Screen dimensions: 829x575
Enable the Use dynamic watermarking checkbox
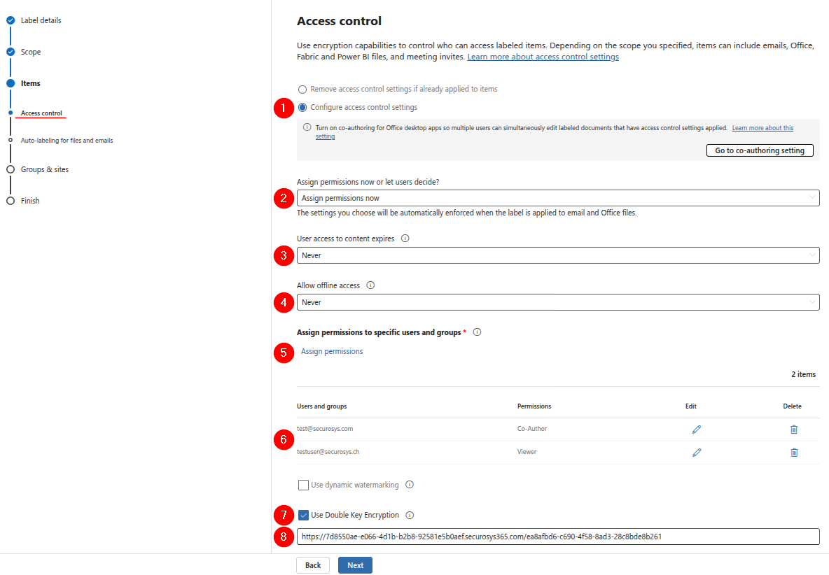304,485
